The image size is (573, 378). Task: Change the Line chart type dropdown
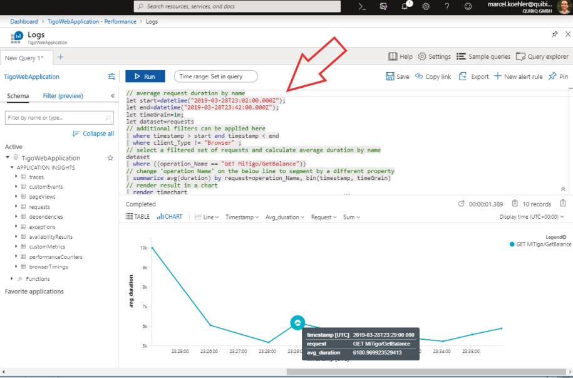click(x=207, y=217)
